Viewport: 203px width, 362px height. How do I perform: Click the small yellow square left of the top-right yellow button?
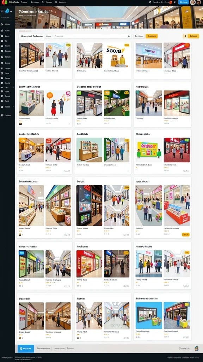tap(185, 36)
